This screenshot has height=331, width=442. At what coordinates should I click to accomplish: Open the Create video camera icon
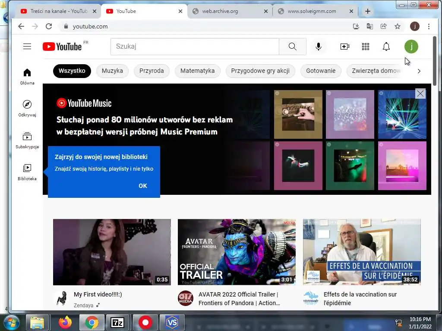(x=345, y=47)
